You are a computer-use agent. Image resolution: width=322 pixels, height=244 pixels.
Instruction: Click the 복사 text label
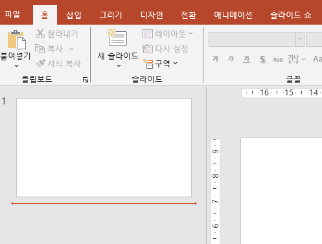[55, 49]
